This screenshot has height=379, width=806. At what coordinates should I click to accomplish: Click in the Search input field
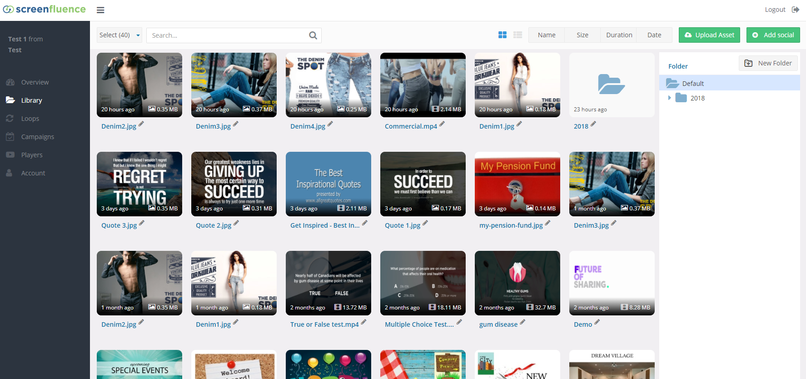click(227, 35)
